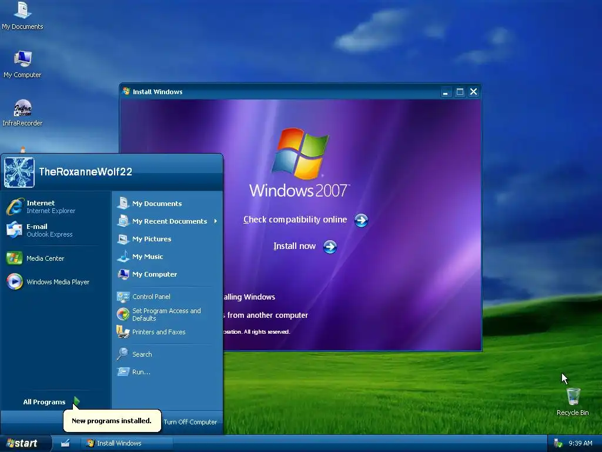Viewport: 602px width, 452px height.
Task: Click Check compatibility online link
Action: coord(295,220)
